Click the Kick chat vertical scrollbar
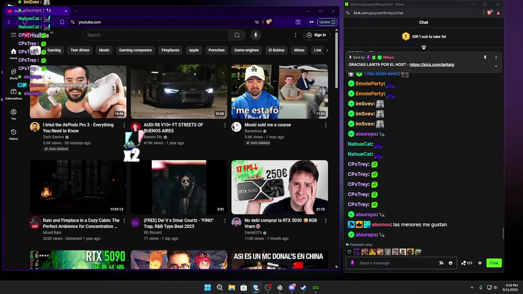This screenshot has width=523, height=294. 503,234
